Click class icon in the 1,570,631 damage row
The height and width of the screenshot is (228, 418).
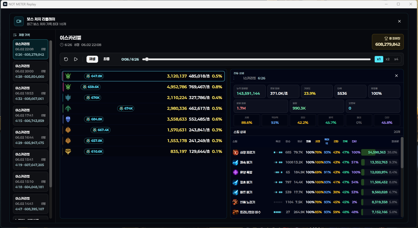(x=68, y=130)
